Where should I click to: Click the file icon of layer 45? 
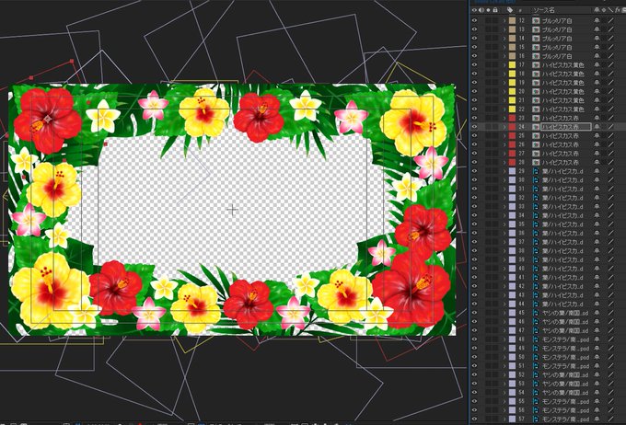click(536, 313)
